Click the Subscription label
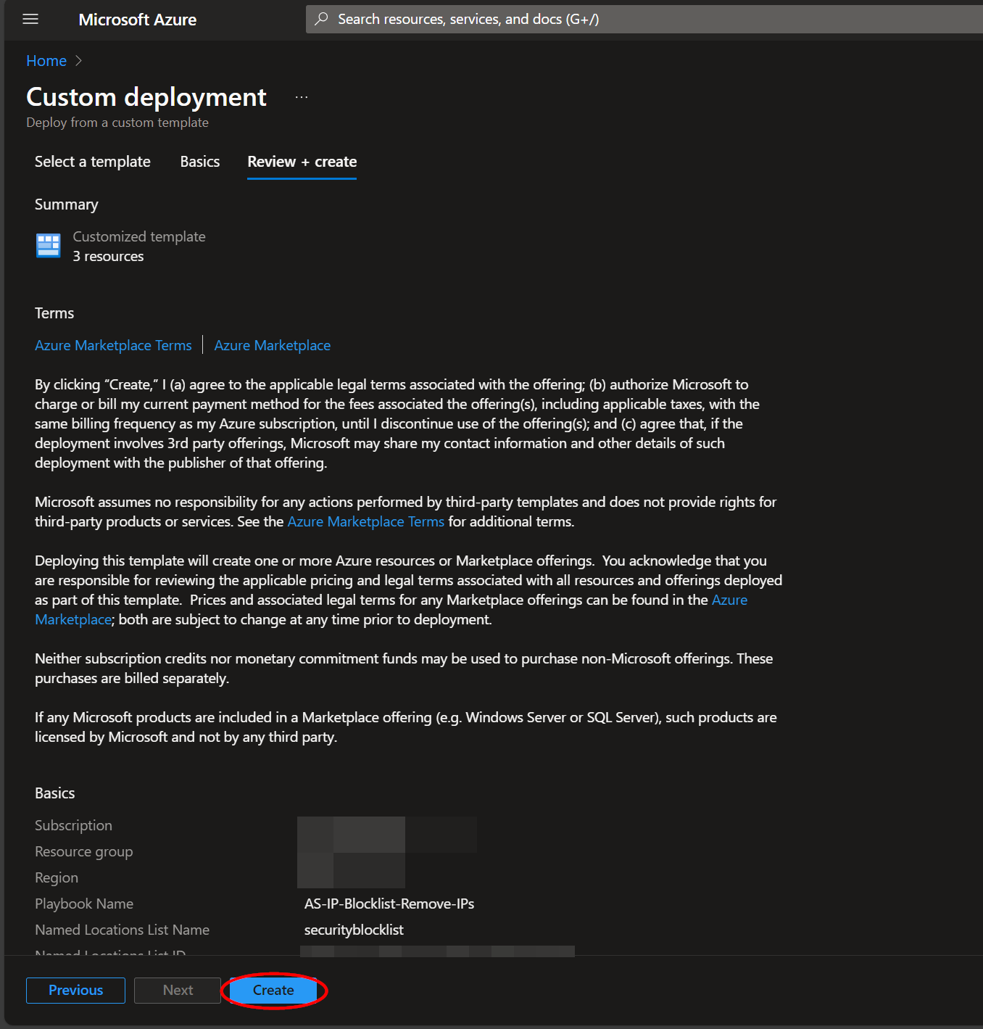This screenshot has width=983, height=1029. (73, 825)
